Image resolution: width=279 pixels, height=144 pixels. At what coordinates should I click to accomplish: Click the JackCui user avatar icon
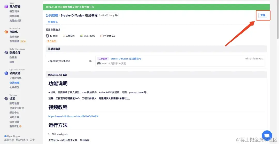99,63
